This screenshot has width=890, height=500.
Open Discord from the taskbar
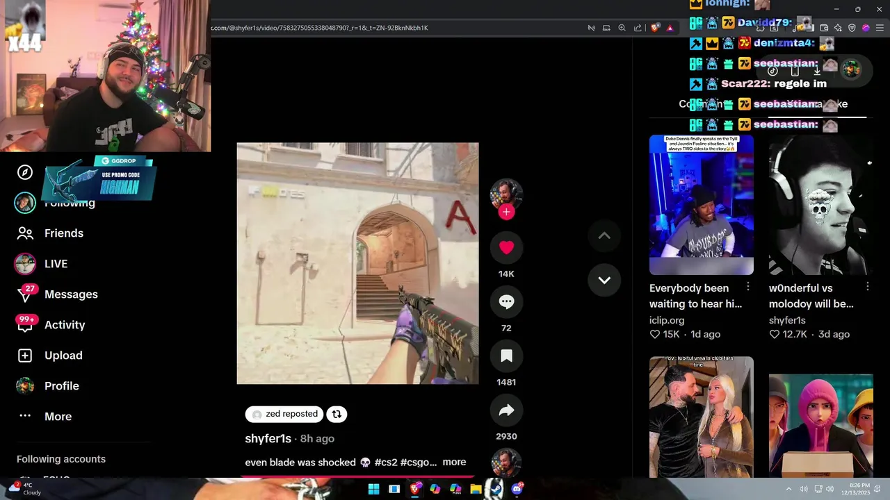click(517, 489)
